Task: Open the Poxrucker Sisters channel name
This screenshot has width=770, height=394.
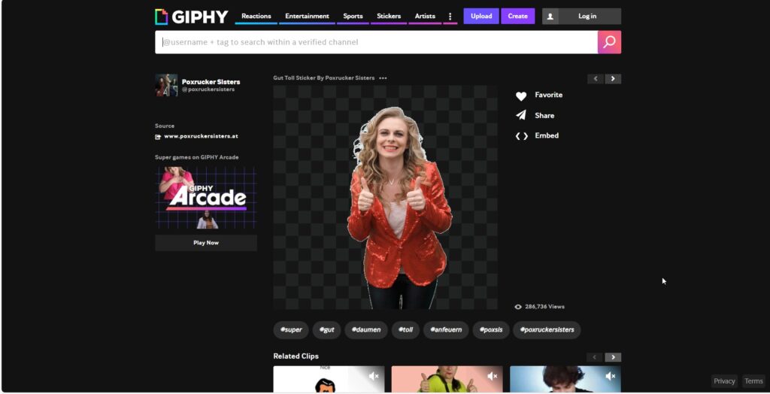Action: (x=211, y=81)
